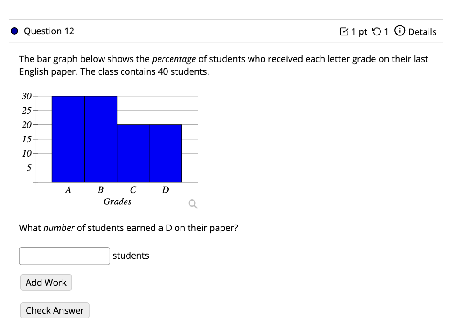Click the word "students" beside the answer box

point(131,256)
